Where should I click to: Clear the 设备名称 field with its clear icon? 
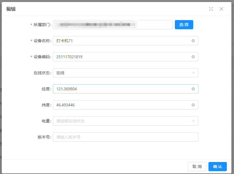[193, 41]
